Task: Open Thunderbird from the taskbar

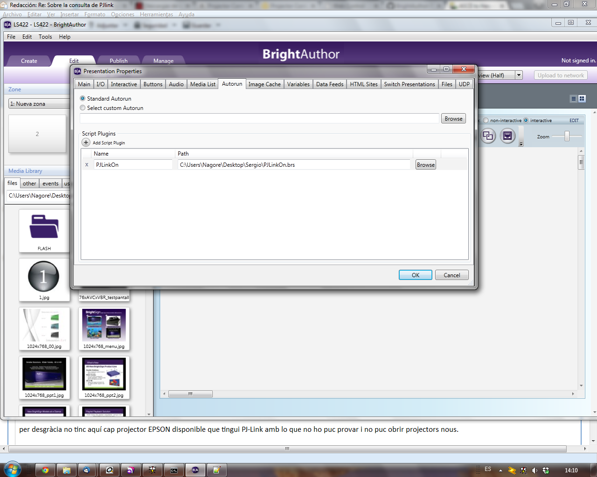Action: coord(87,470)
